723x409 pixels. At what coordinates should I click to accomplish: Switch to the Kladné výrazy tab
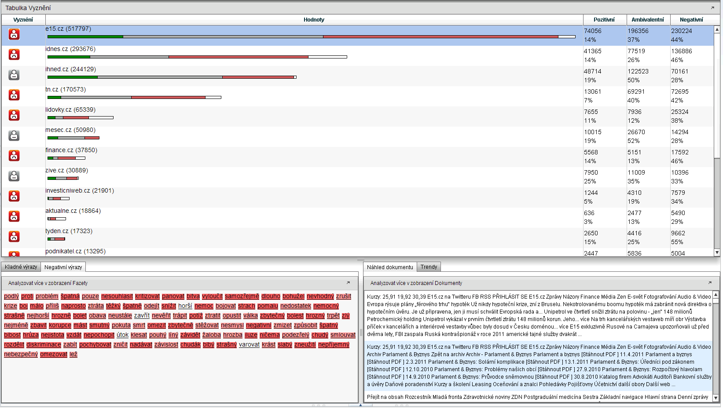(21, 267)
